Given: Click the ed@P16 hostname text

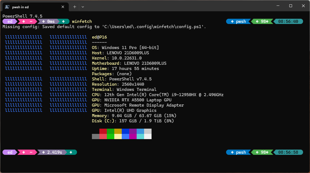Looking at the screenshot, I should pyautogui.click(x=100, y=37).
